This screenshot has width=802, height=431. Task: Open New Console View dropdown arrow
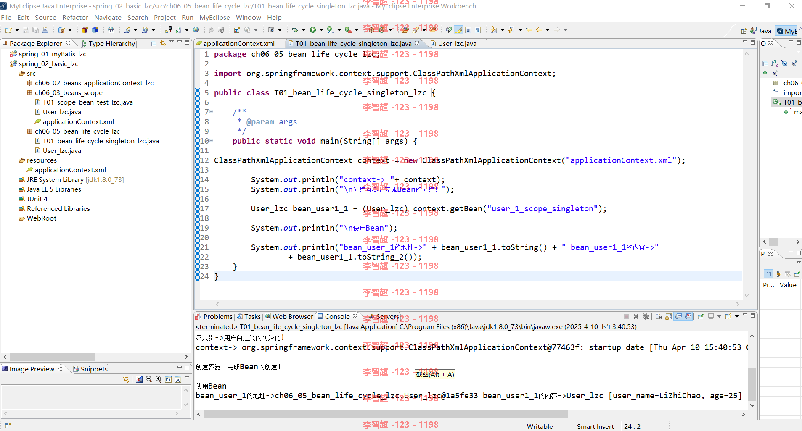(737, 316)
